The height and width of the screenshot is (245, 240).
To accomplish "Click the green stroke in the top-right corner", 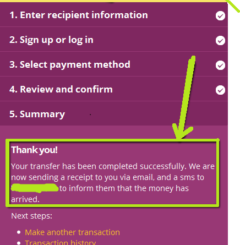I will (x=234, y=6).
